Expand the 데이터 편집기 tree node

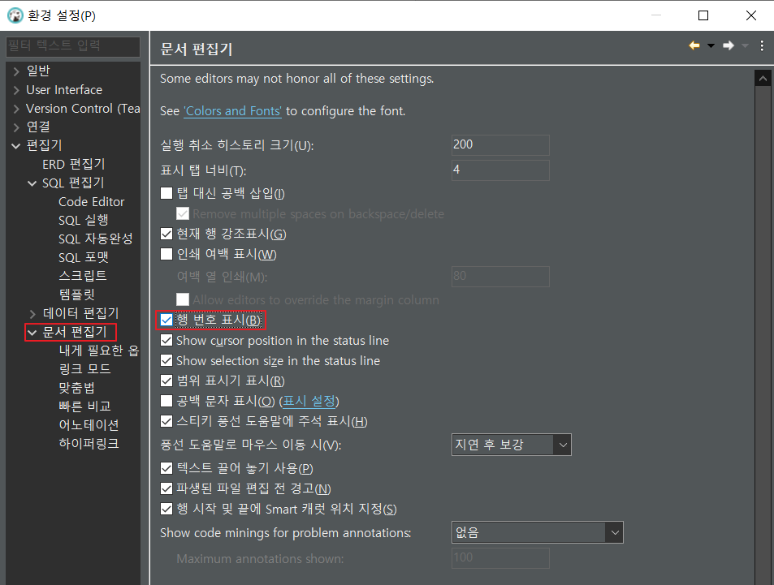tap(32, 314)
